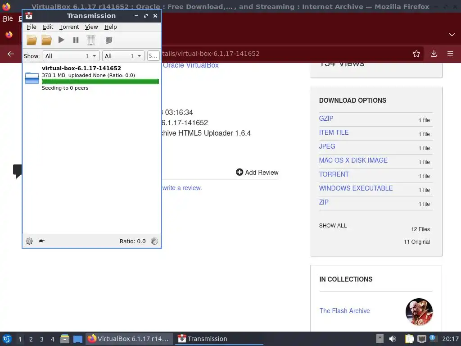The height and width of the screenshot is (346, 461).
Task: Open Firefox downloads arrow icon
Action: click(434, 54)
